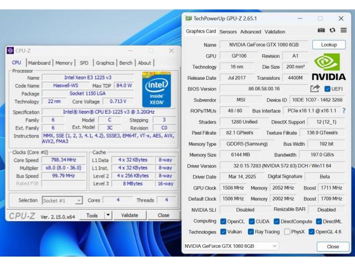355x266 pixels.
Task: Switch to the SPD tab in CPU-Z
Action: click(x=84, y=63)
